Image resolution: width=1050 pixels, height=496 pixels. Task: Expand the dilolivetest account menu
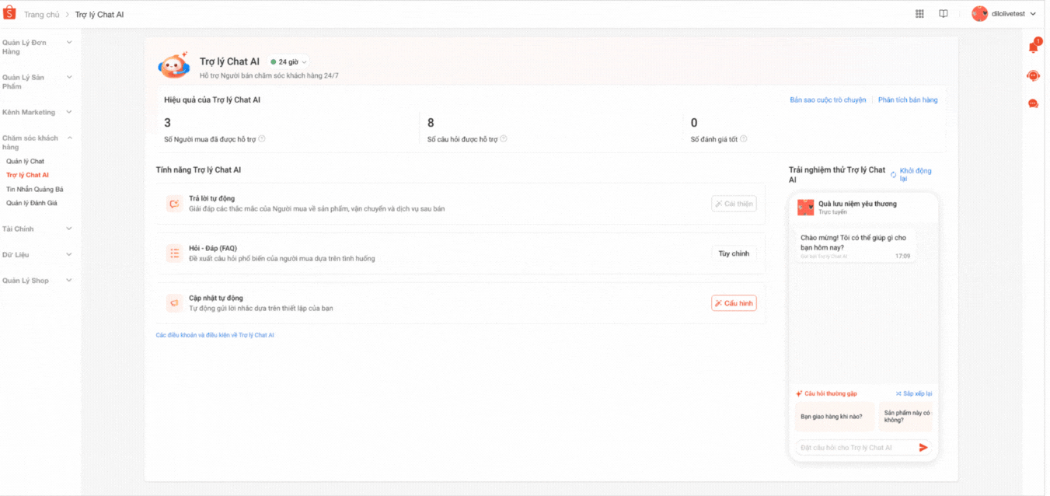(1008, 13)
